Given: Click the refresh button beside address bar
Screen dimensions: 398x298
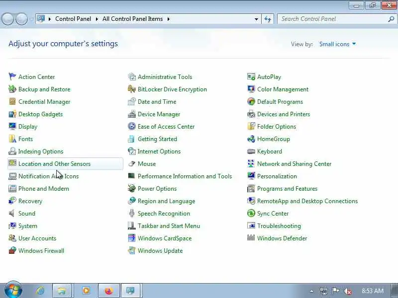Looking at the screenshot, I should [x=268, y=19].
